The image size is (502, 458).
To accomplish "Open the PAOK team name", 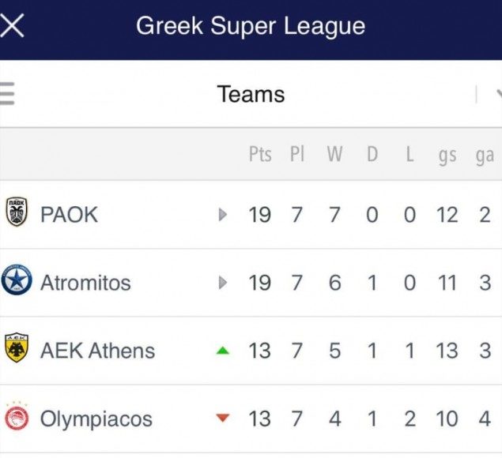I will tap(69, 214).
